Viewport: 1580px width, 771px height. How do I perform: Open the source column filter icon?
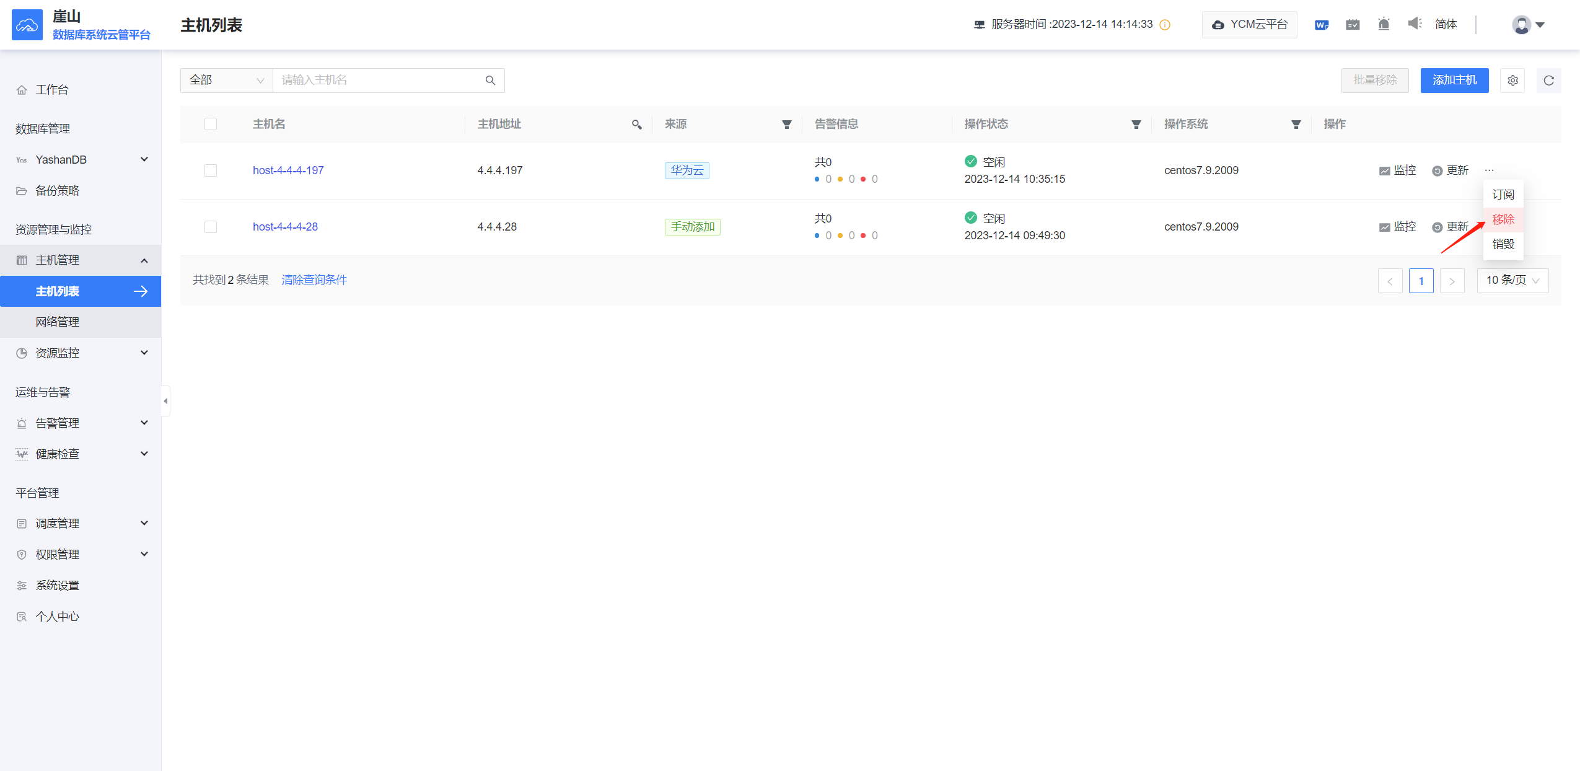[x=786, y=125]
